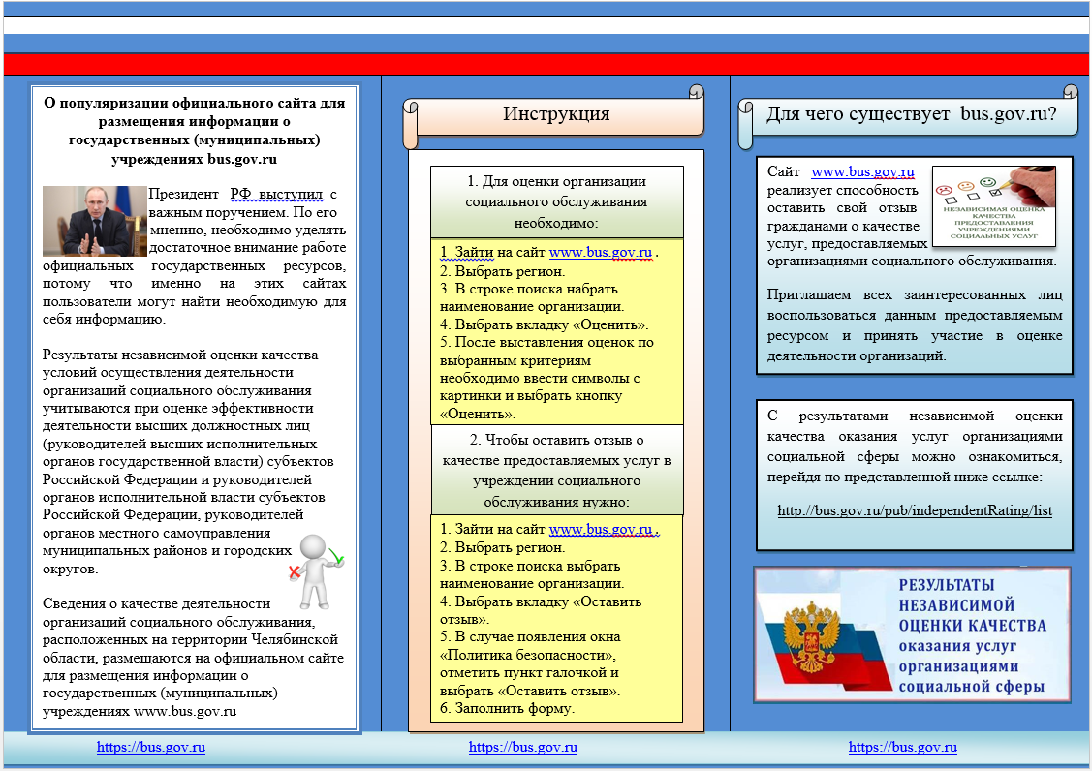Image resolution: width=1092 pixels, height=771 pixels.
Task: Click the red cross beside the 3D figure
Action: tap(294, 573)
